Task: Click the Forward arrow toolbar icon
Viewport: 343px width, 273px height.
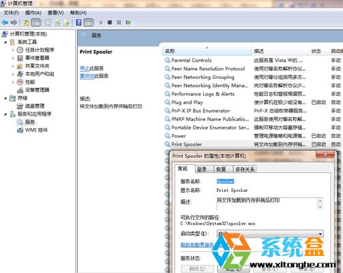Action: 14,22
